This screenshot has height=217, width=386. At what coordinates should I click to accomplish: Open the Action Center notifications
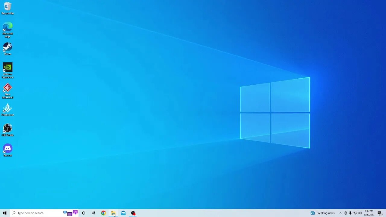point(380,213)
